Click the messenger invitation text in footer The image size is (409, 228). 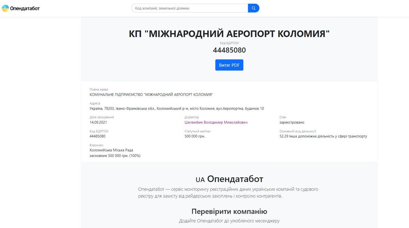pyautogui.click(x=229, y=220)
